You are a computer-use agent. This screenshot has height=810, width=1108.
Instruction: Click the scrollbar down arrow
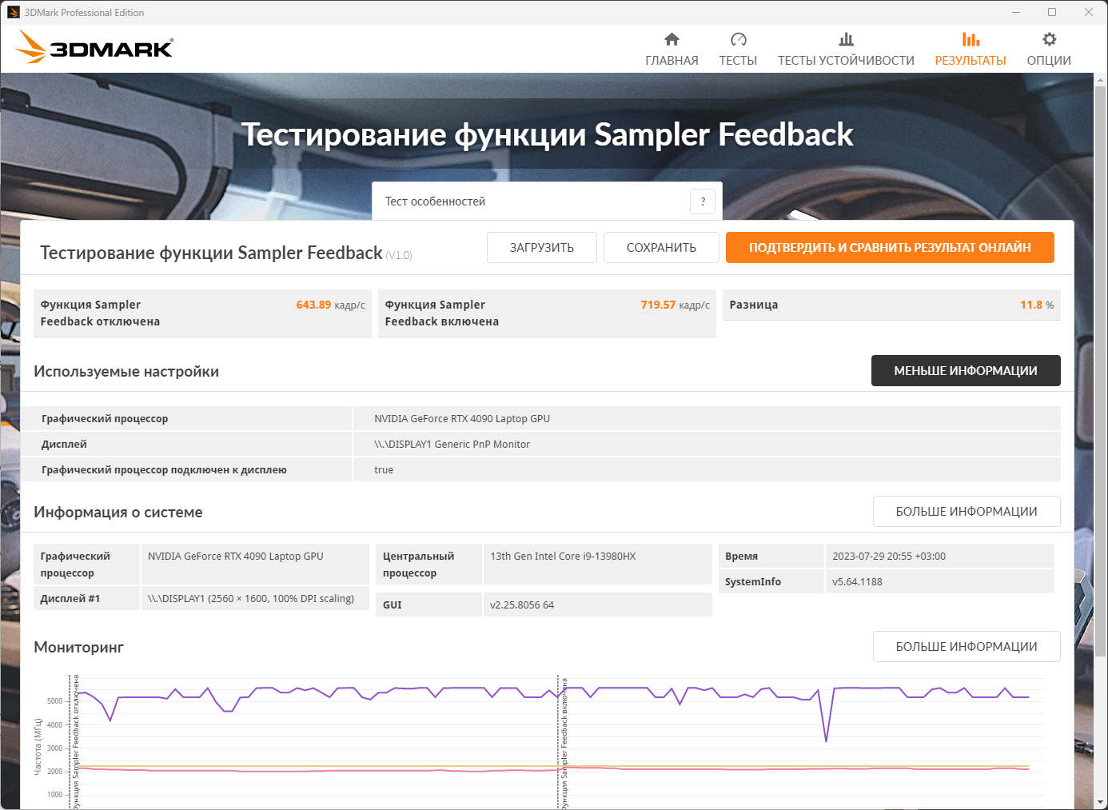pyautogui.click(x=1101, y=802)
